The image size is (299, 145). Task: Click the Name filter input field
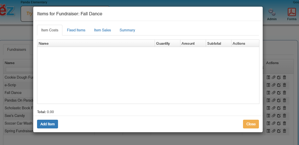(19, 69)
